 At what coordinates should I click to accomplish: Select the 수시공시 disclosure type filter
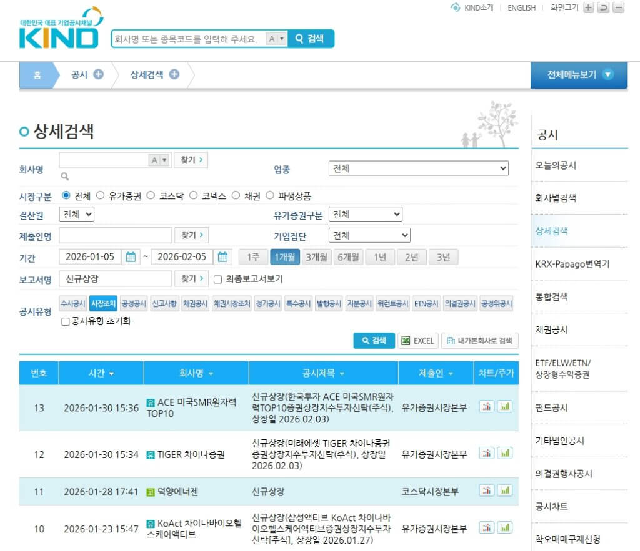72,304
